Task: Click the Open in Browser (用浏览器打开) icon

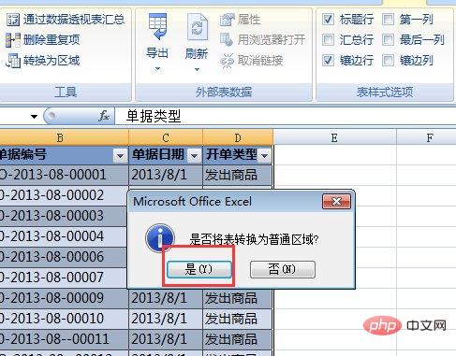Action: (227, 40)
